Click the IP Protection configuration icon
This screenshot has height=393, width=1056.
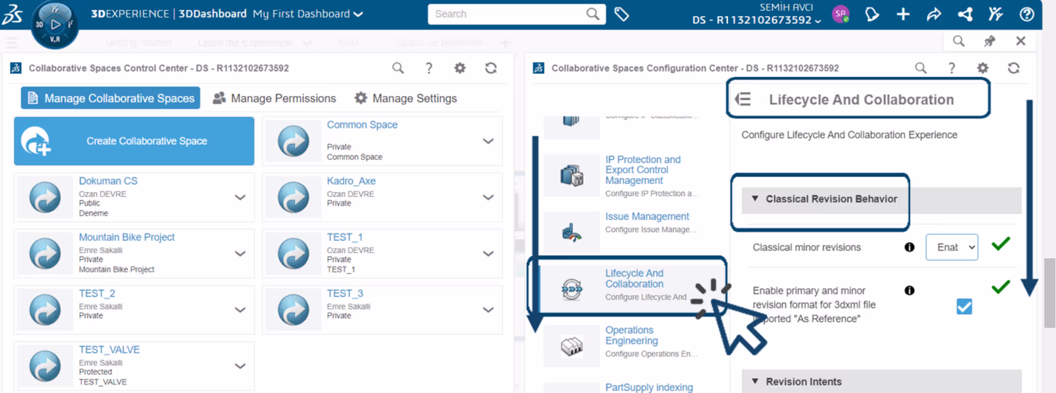[572, 175]
